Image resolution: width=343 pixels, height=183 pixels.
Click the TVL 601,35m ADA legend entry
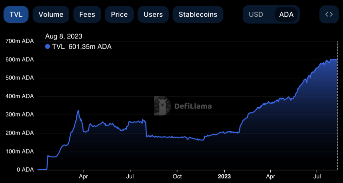point(78,47)
